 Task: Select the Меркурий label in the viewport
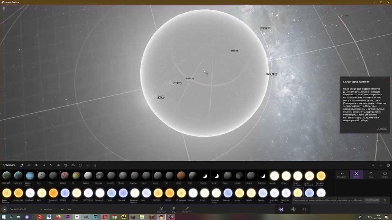266,28
